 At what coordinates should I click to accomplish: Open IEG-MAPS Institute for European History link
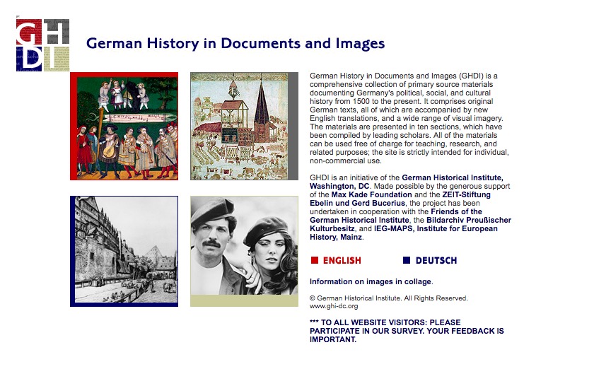coord(404,233)
